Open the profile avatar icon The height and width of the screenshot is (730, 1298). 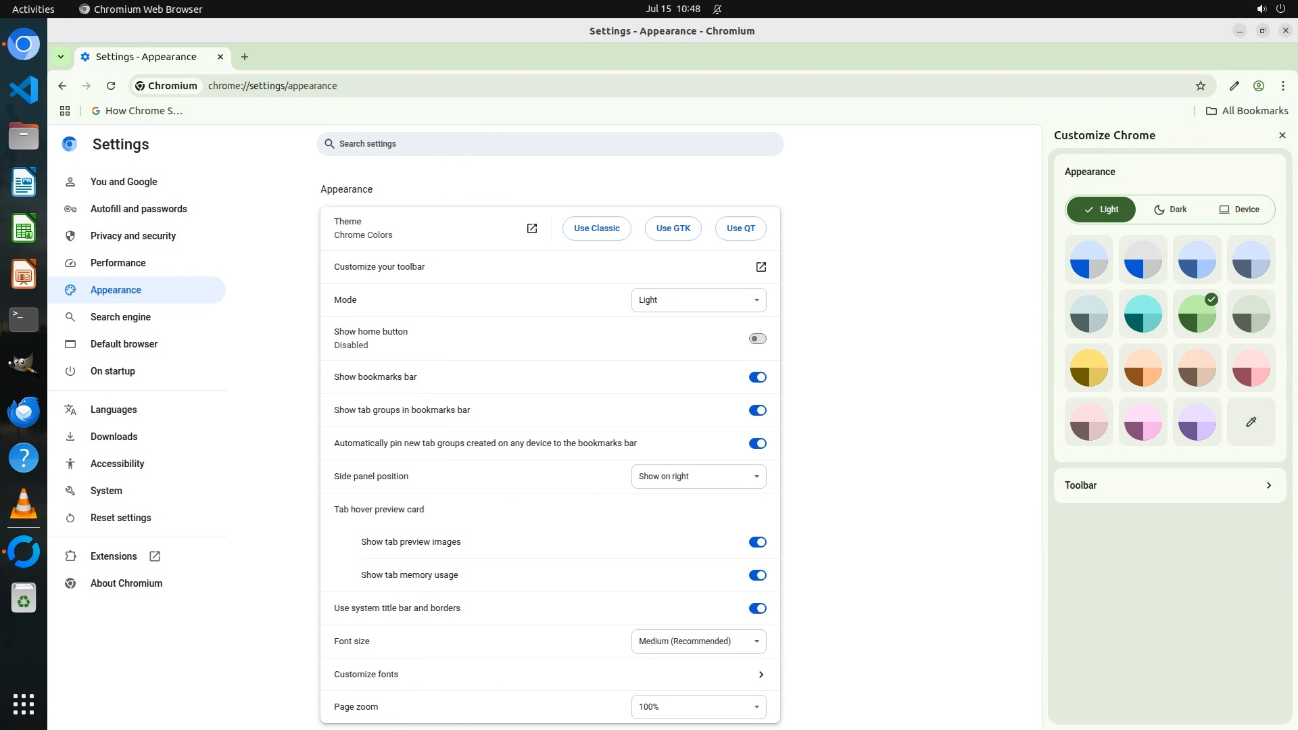(1259, 86)
